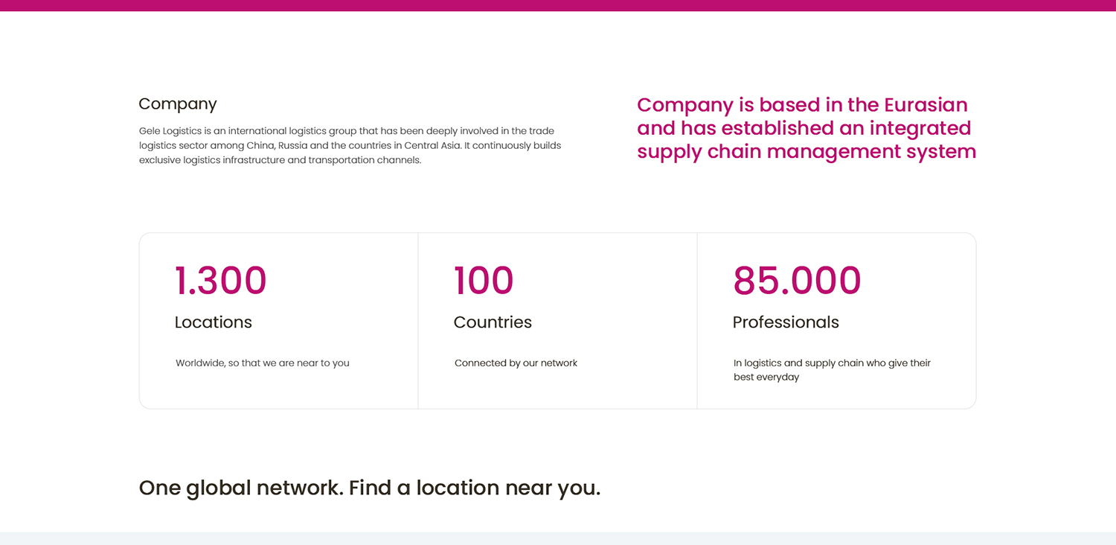Click "Worldwide, so that we are near to you" text
The image size is (1116, 545).
(263, 363)
